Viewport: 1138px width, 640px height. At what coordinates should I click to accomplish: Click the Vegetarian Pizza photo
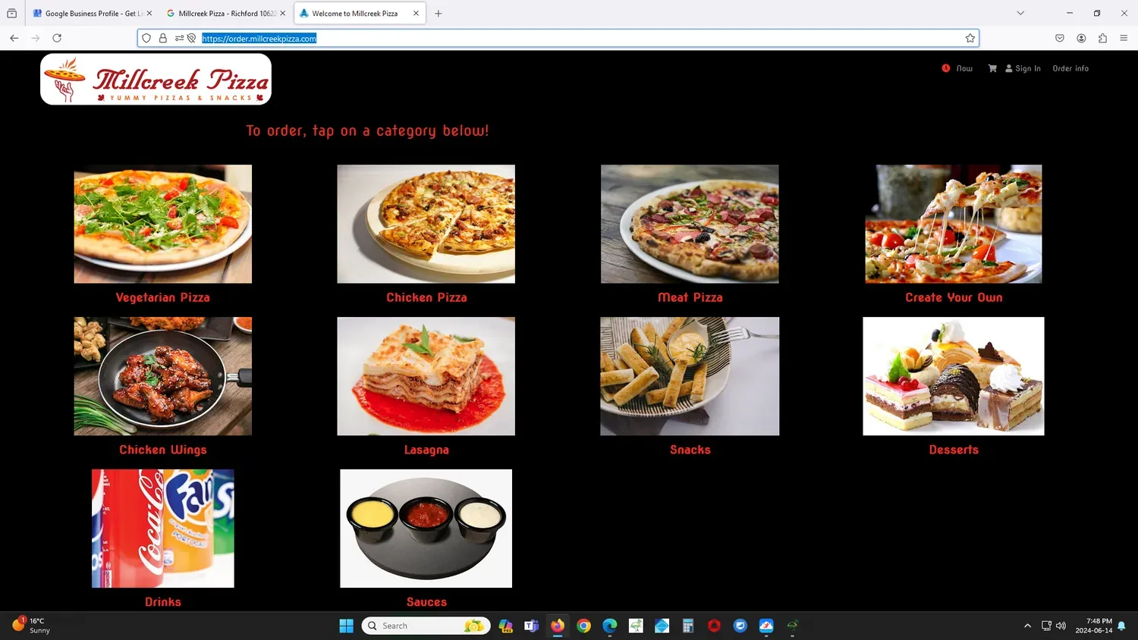click(162, 224)
